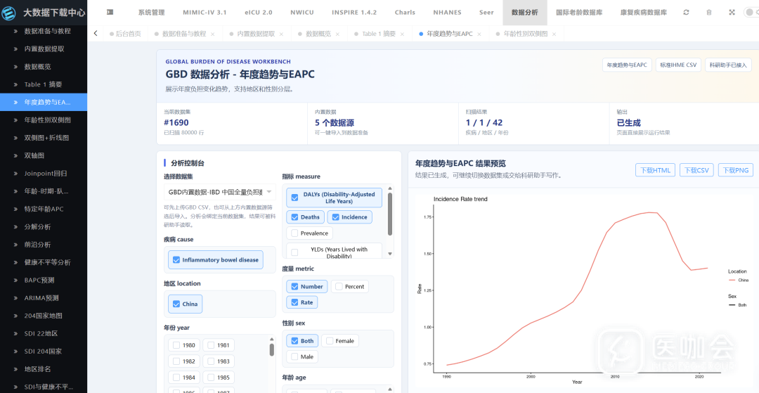Uncheck the DALYs measure checkbox
Viewport: 759px width, 393px height.
pyautogui.click(x=294, y=198)
